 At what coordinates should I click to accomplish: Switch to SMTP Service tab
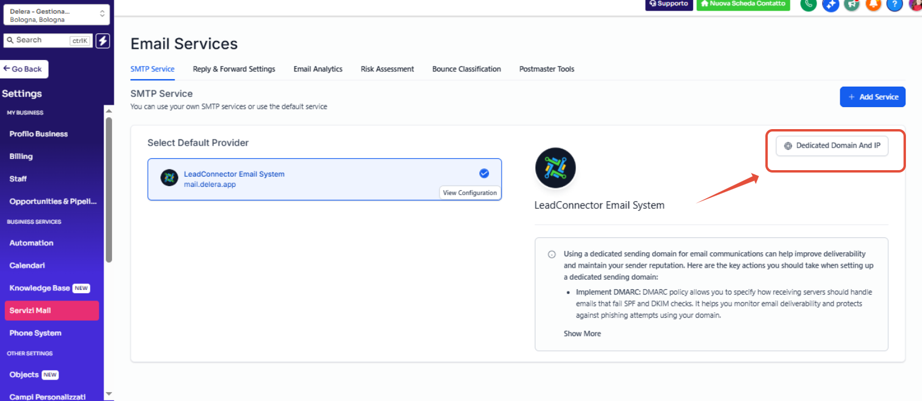coord(152,69)
